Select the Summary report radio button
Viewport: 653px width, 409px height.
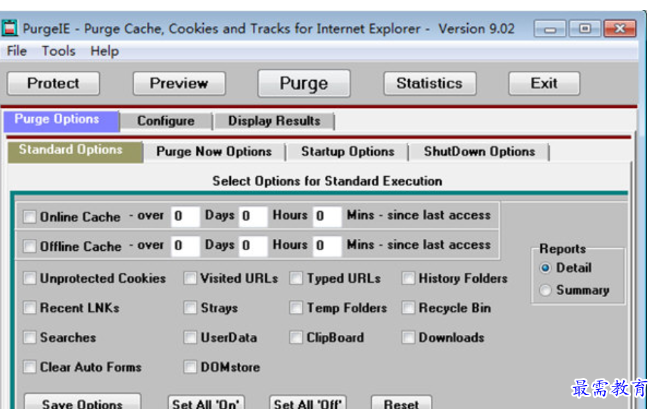546,291
